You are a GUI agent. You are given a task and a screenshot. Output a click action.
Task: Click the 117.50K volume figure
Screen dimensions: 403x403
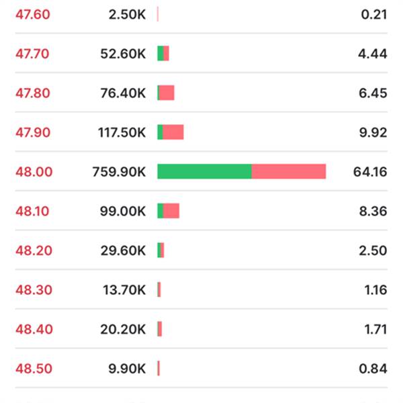tap(122, 132)
